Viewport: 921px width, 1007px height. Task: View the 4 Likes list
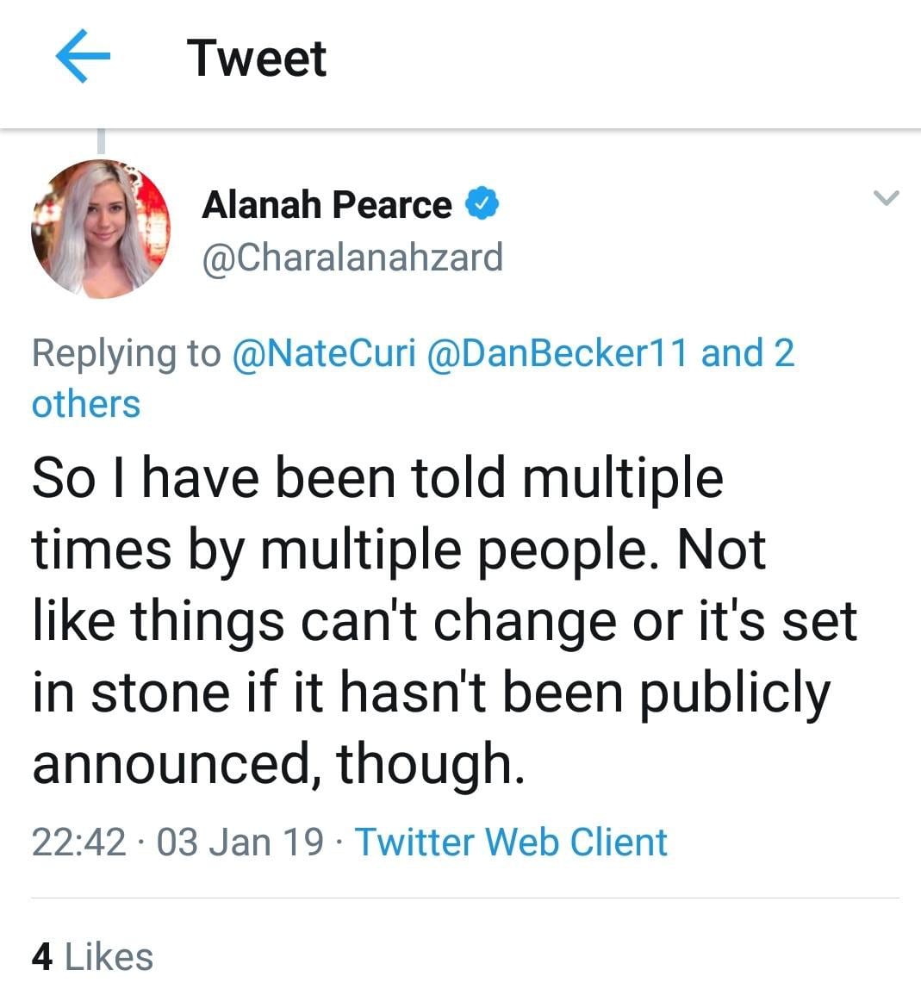click(x=92, y=956)
